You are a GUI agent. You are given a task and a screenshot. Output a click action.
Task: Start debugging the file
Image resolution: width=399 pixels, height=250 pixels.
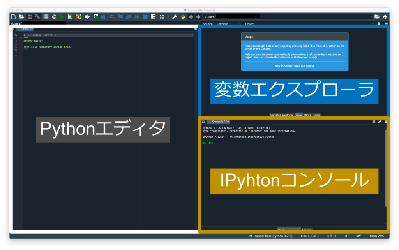tap(103, 17)
